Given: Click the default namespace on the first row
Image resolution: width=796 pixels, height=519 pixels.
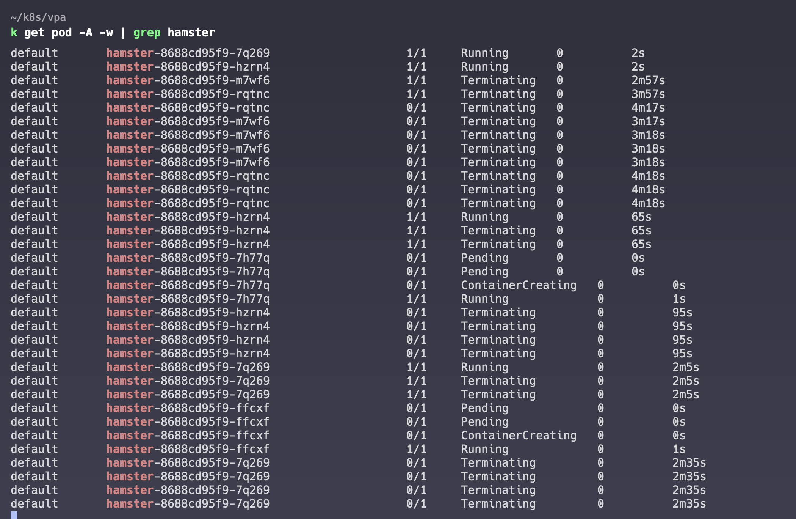Looking at the screenshot, I should [34, 53].
